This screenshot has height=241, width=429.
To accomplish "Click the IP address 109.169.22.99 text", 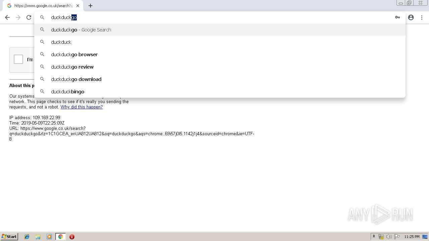I will [35, 118].
